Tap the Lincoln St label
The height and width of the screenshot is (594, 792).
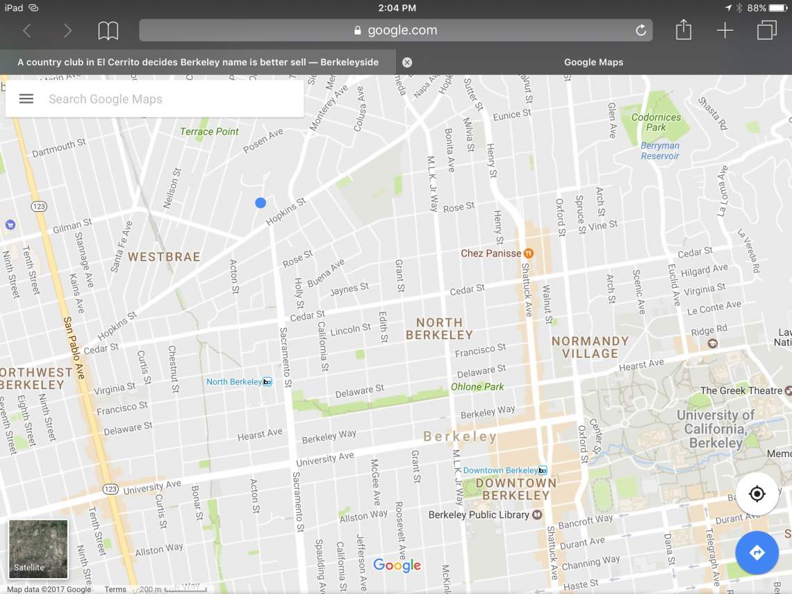351,330
